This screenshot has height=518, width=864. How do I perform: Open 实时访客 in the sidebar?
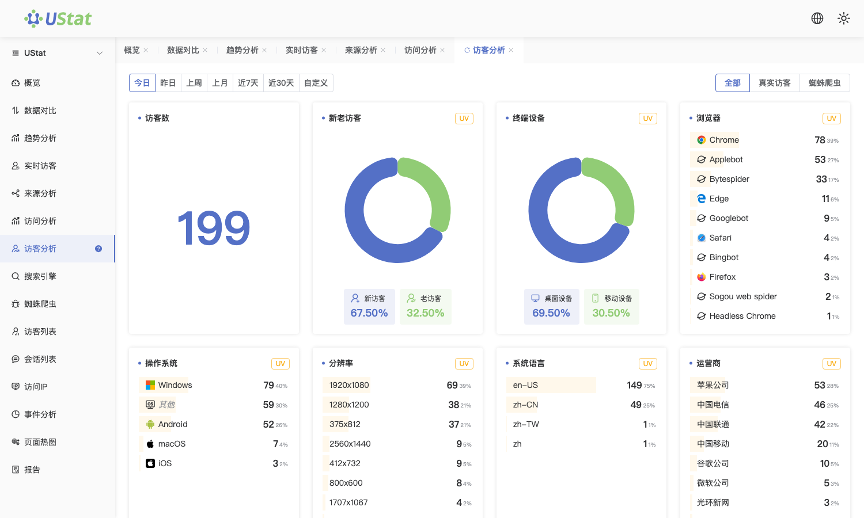(58, 166)
